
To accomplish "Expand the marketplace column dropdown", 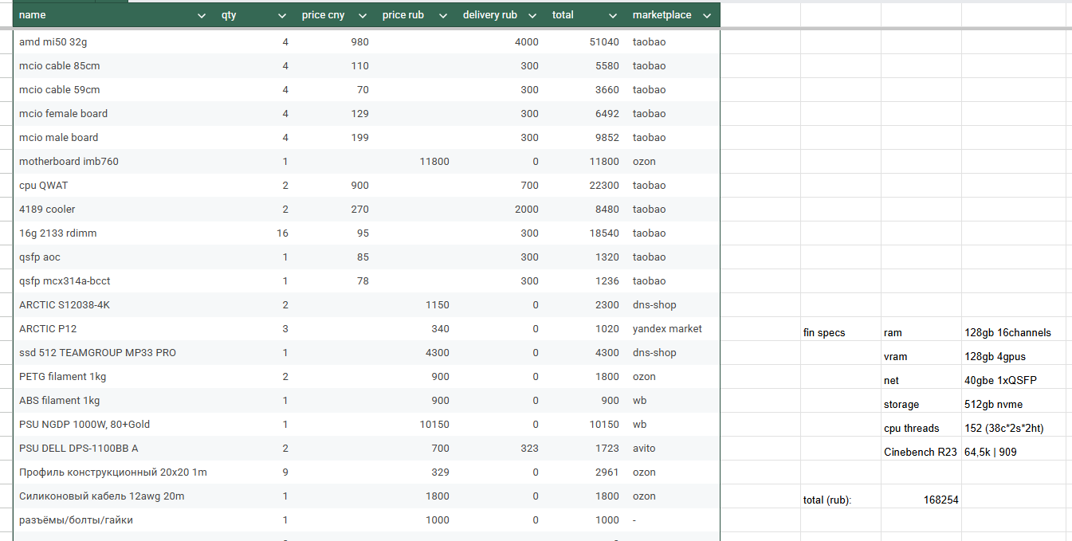I will (706, 16).
